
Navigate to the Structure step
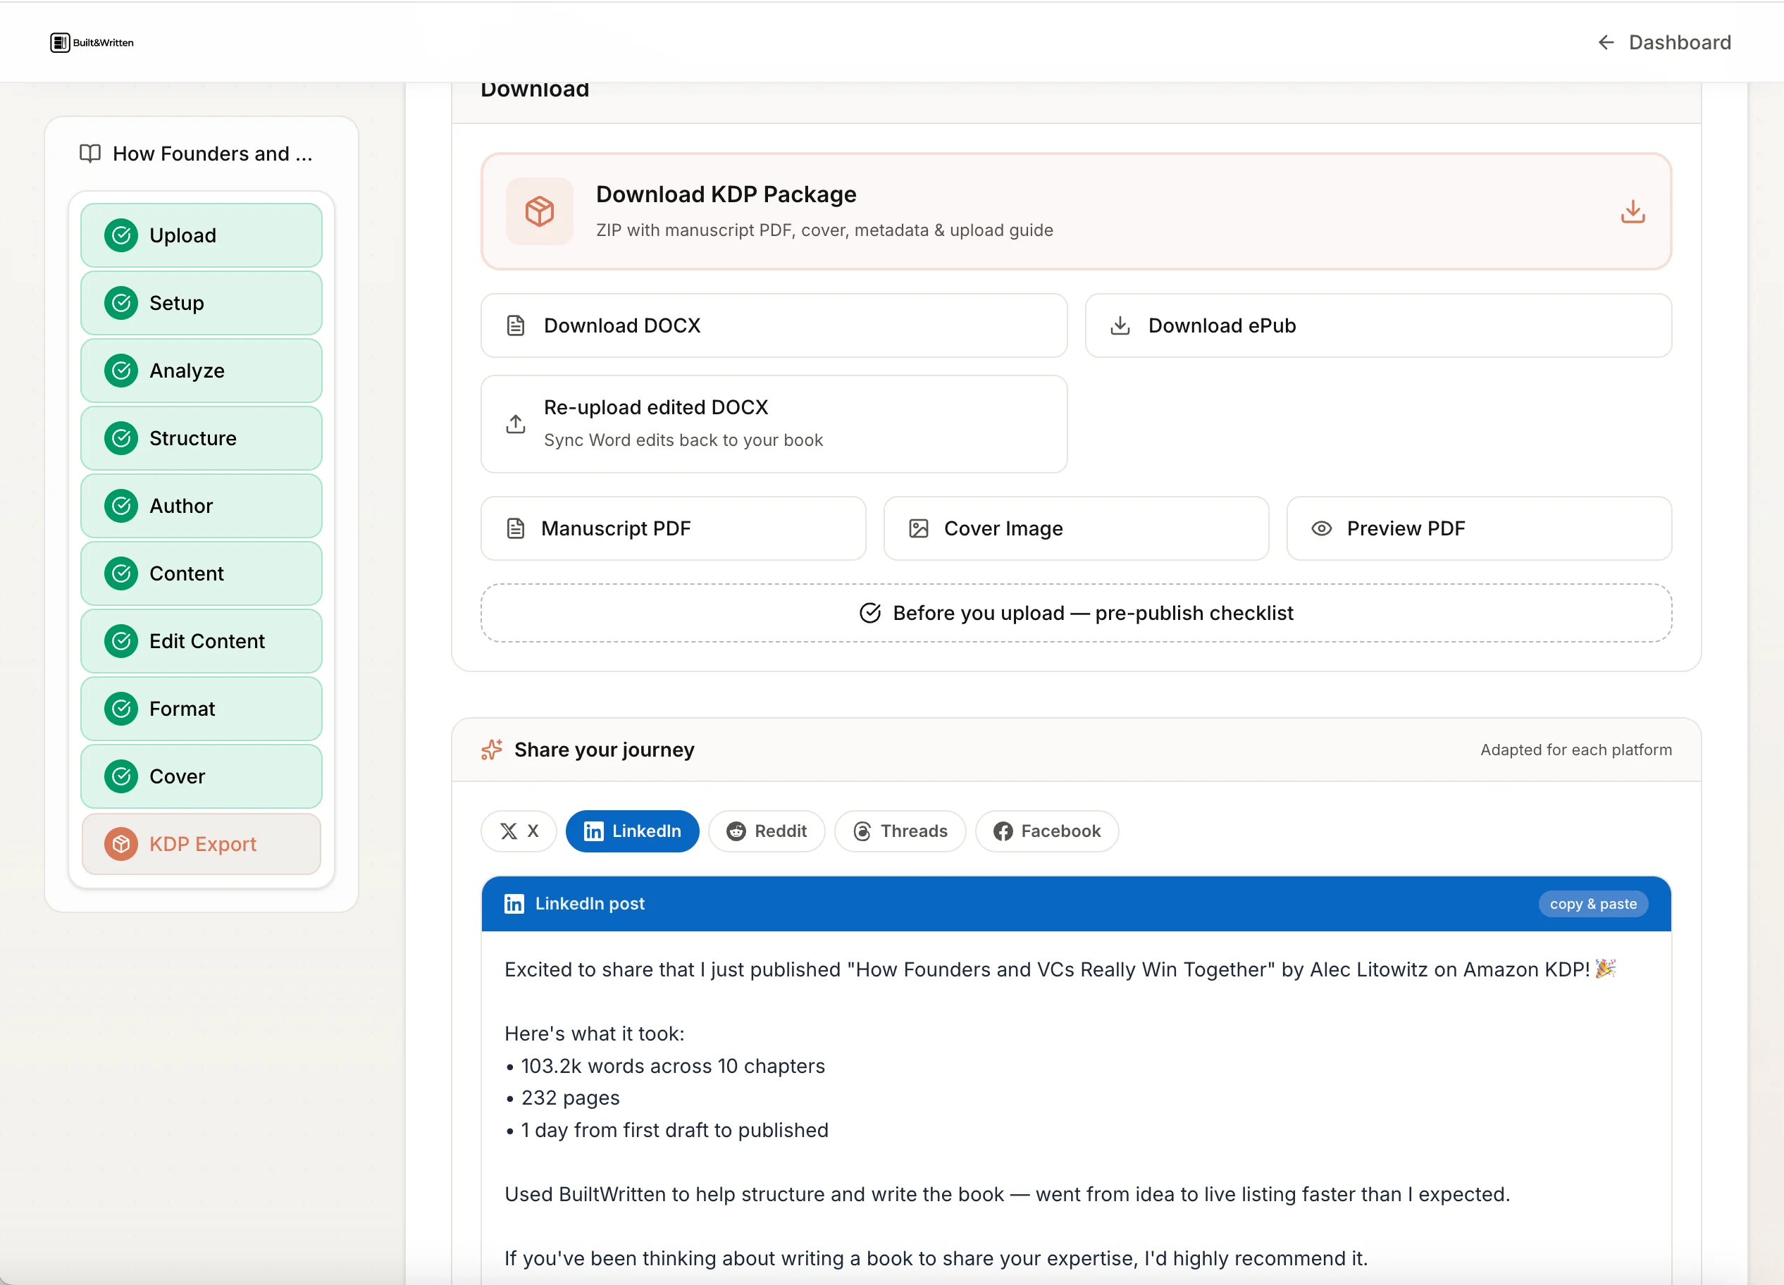click(x=202, y=438)
